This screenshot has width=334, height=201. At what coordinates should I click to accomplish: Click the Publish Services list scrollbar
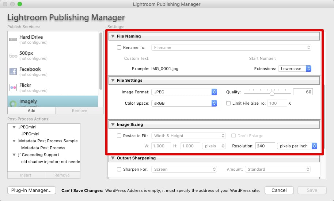[101, 61]
